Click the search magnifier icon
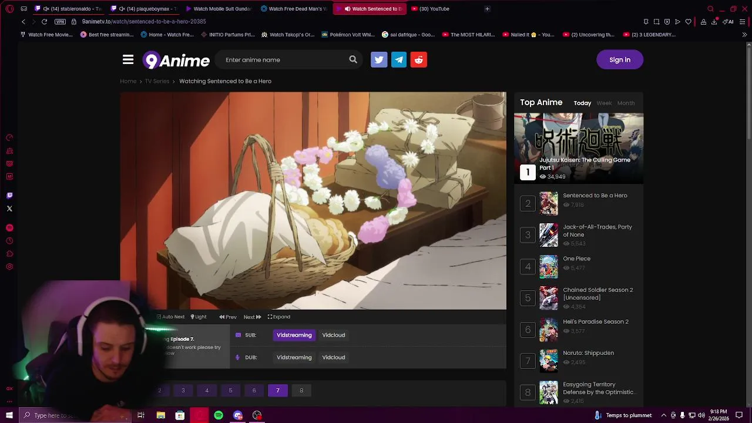This screenshot has width=752, height=423. [353, 59]
